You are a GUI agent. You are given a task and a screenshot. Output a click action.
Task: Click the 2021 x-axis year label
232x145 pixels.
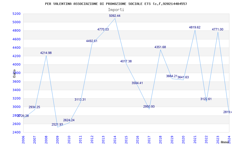click(195, 140)
